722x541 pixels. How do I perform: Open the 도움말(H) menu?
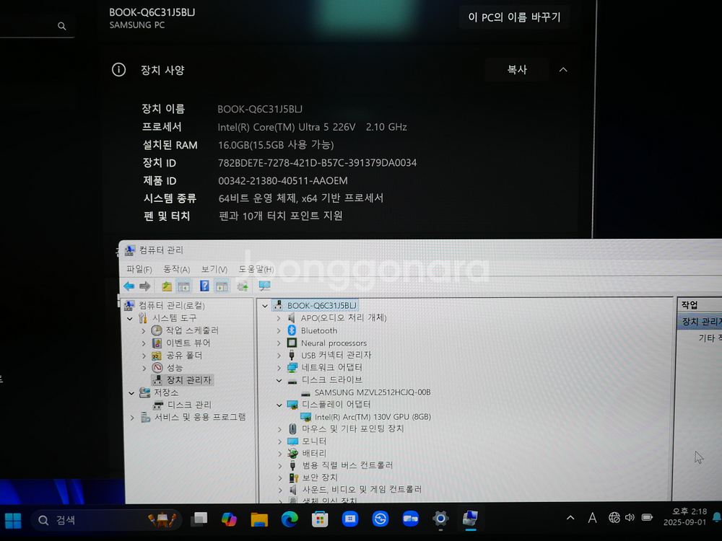256,269
